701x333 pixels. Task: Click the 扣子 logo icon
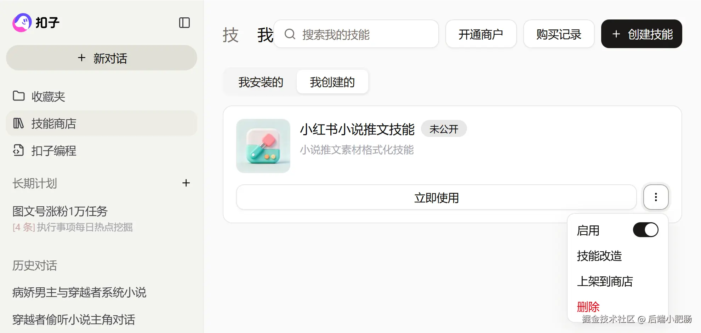22,23
